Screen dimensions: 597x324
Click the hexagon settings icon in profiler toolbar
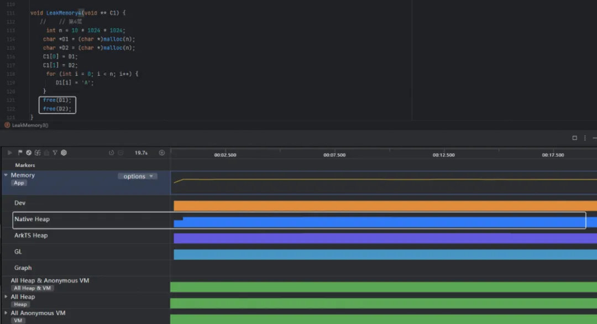coord(64,153)
